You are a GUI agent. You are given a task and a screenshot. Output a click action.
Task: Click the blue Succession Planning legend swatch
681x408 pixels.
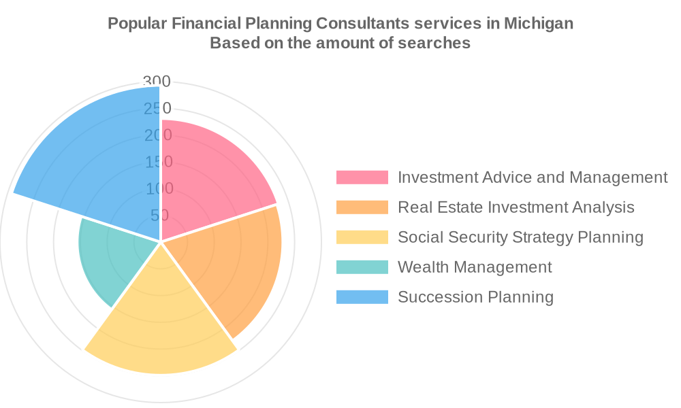[x=362, y=297]
